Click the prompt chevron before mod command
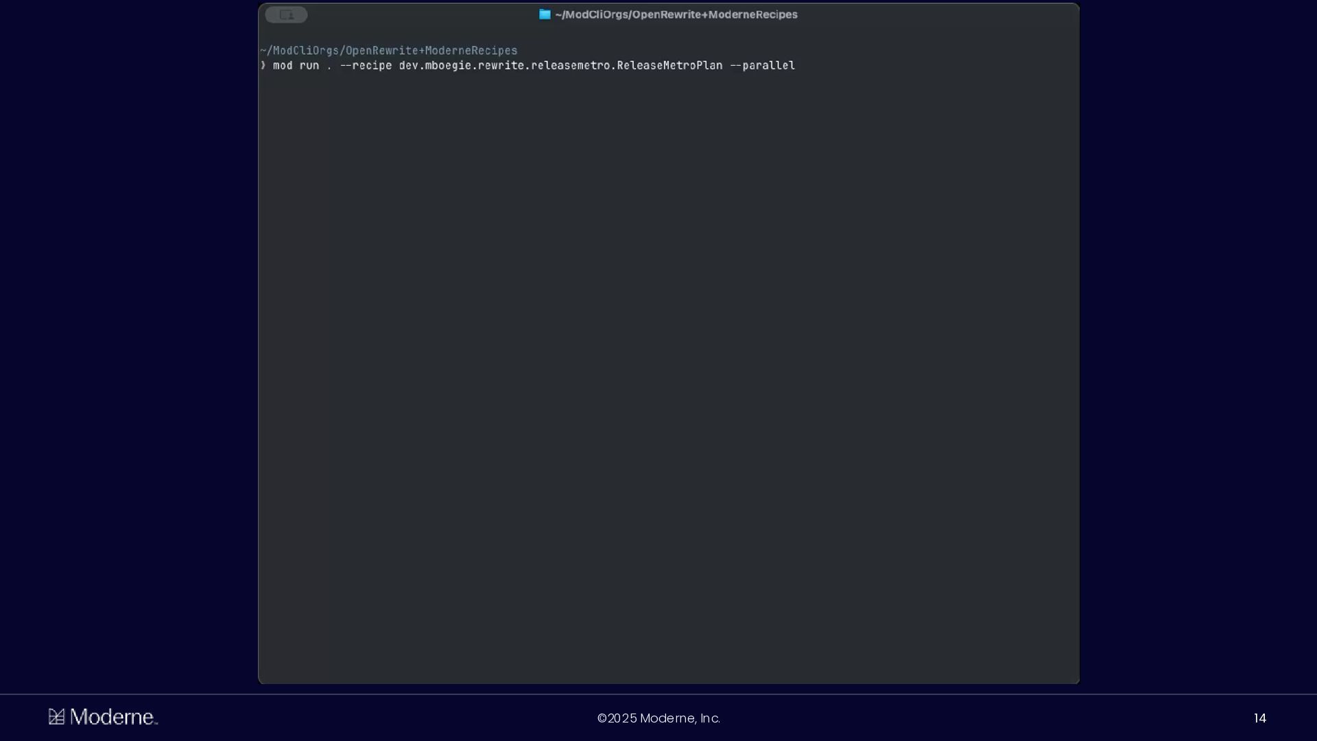1317x741 pixels. point(263,65)
